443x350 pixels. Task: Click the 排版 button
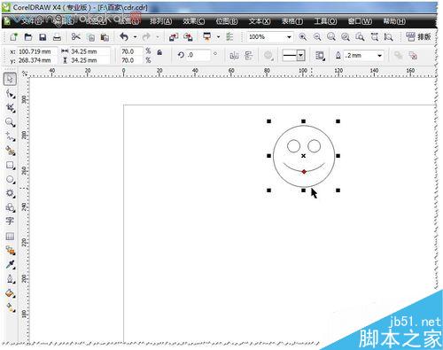click(418, 37)
